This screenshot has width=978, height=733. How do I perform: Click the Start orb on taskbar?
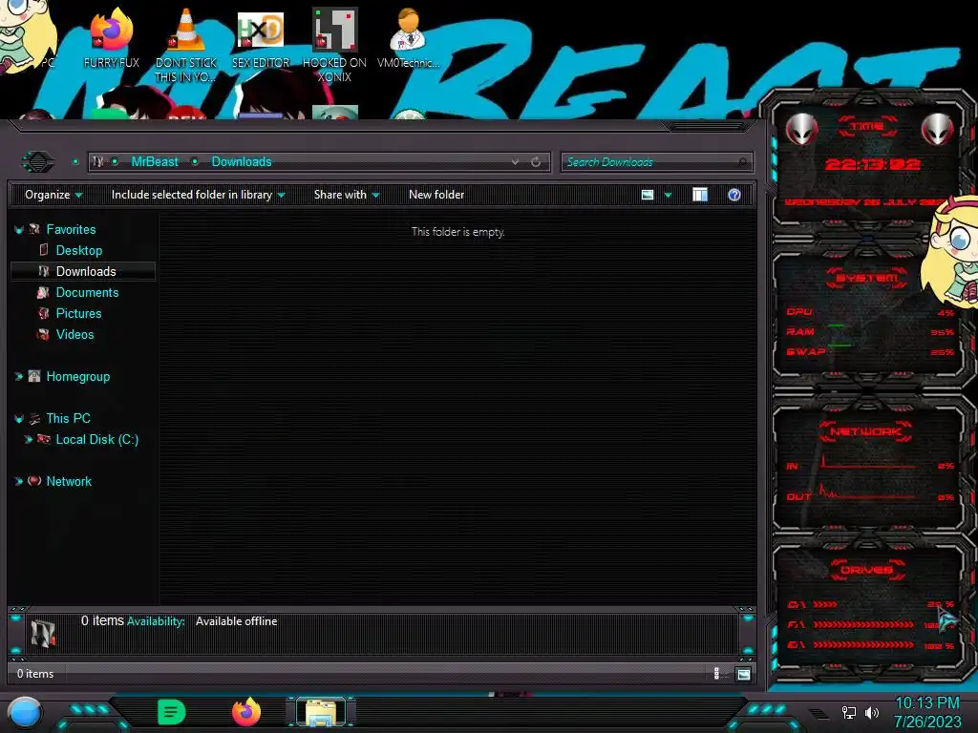coord(24,713)
